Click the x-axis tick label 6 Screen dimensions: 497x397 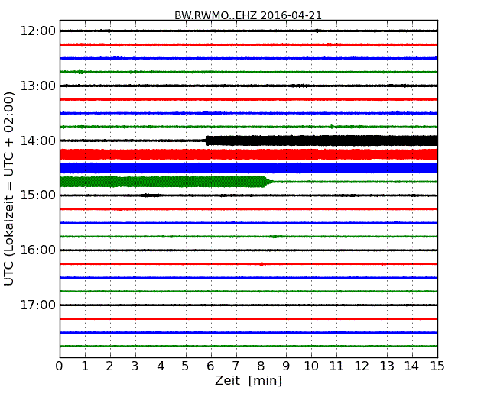(x=210, y=366)
